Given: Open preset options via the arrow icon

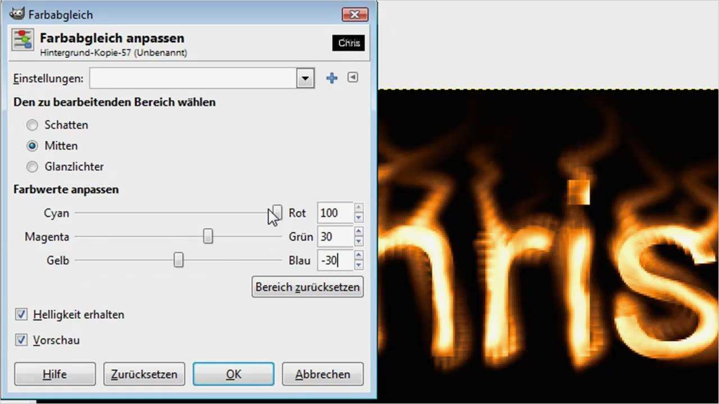Looking at the screenshot, I should point(352,77).
